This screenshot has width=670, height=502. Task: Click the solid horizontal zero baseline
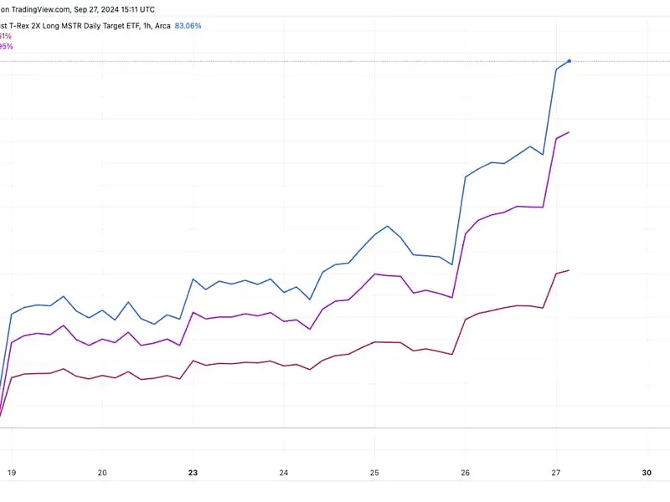coord(335,428)
